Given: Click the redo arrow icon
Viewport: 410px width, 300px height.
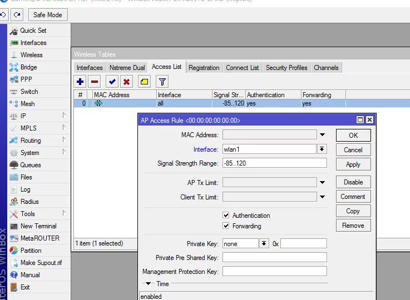Looking at the screenshot, I should click(17, 14).
